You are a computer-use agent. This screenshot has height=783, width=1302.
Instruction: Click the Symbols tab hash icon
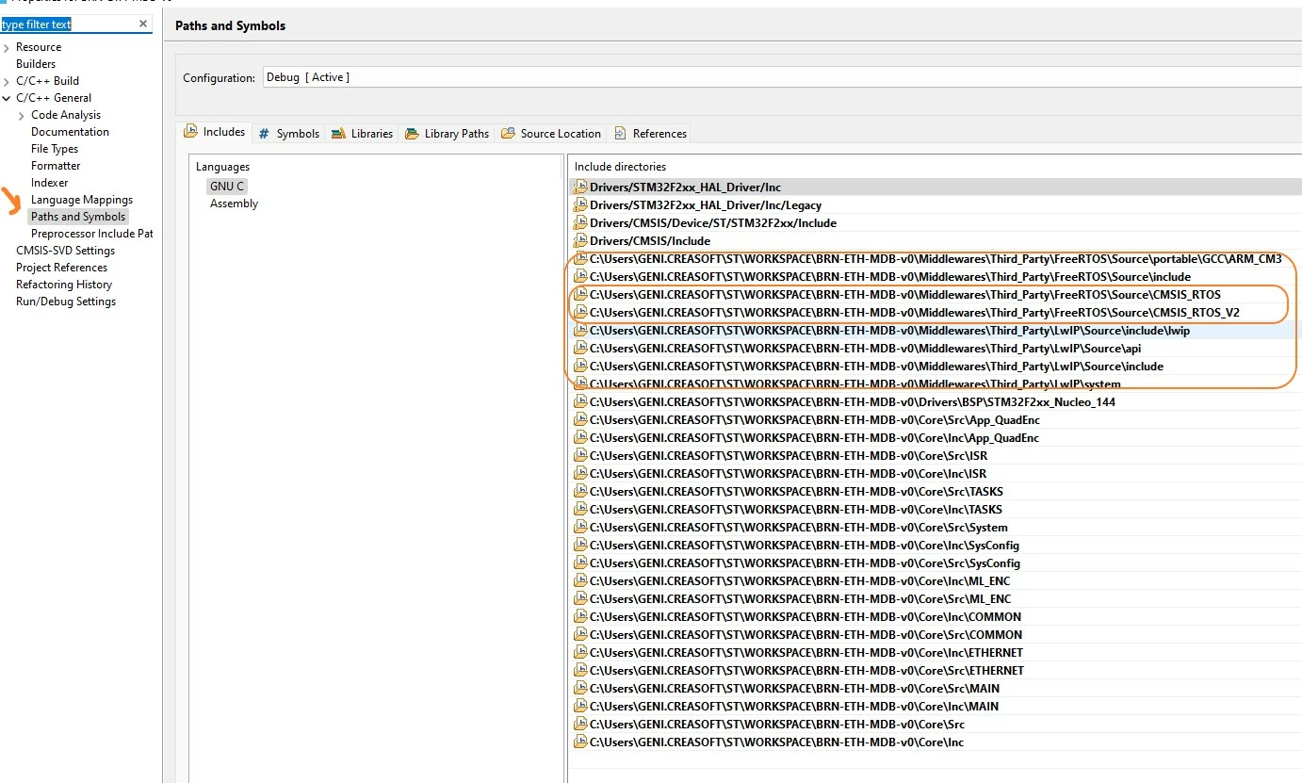[x=264, y=134]
